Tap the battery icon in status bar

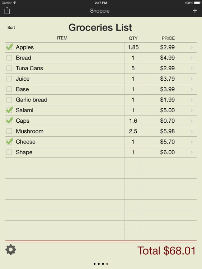pos(197,3)
